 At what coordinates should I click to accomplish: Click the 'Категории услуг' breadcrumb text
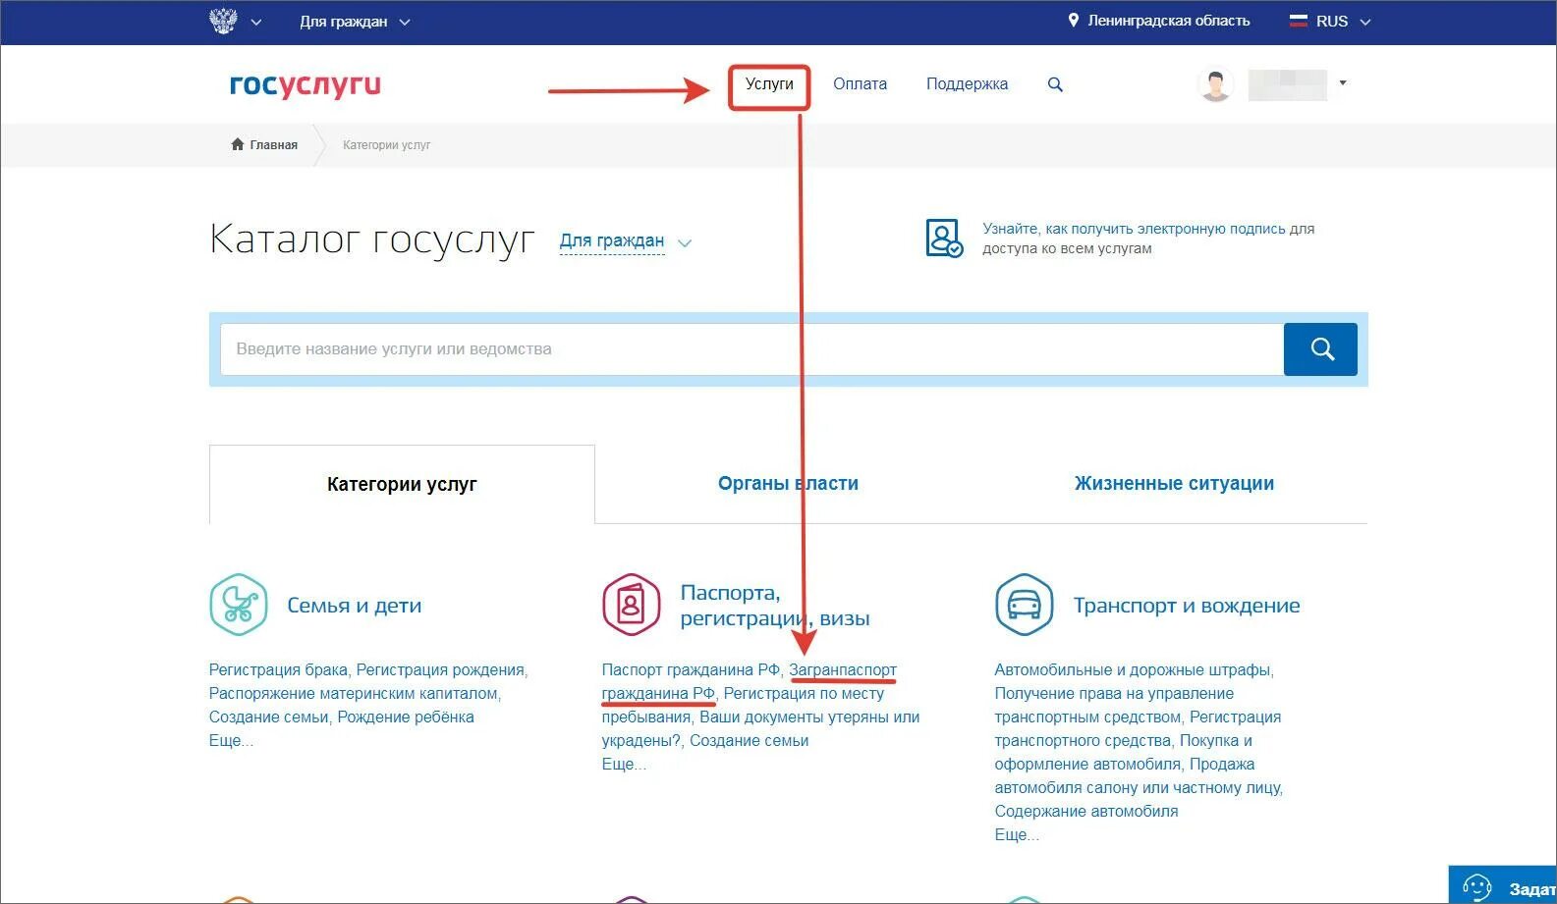pos(386,145)
